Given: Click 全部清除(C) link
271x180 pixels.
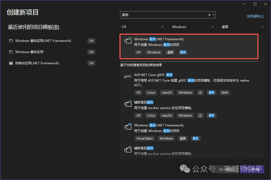Looking at the screenshot, I should (255, 16).
